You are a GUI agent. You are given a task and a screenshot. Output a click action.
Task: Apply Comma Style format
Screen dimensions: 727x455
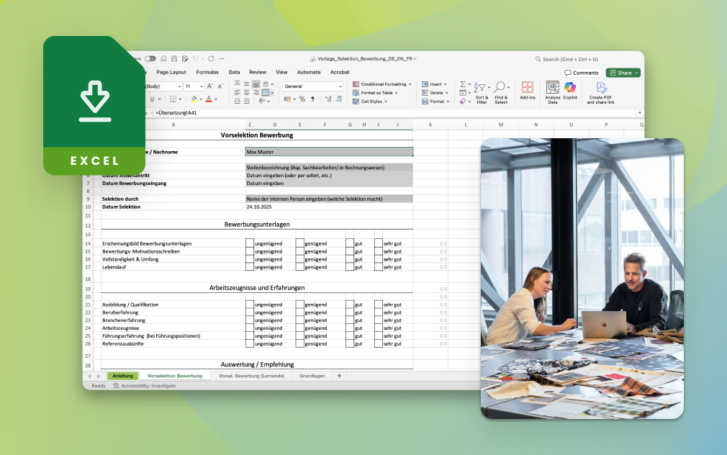pyautogui.click(x=312, y=99)
